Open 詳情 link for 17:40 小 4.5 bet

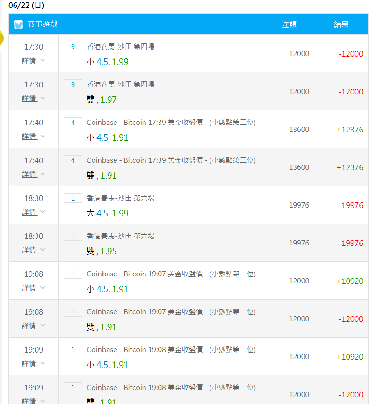point(29,137)
